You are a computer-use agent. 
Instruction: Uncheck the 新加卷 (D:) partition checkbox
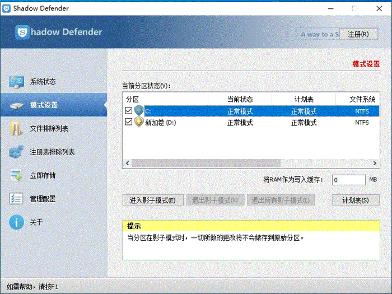point(128,122)
